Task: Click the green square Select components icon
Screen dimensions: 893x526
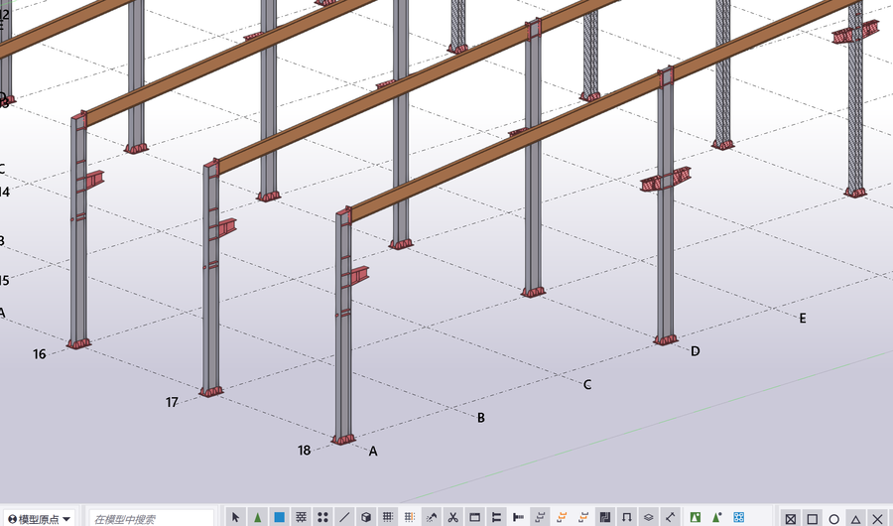Action: click(696, 517)
